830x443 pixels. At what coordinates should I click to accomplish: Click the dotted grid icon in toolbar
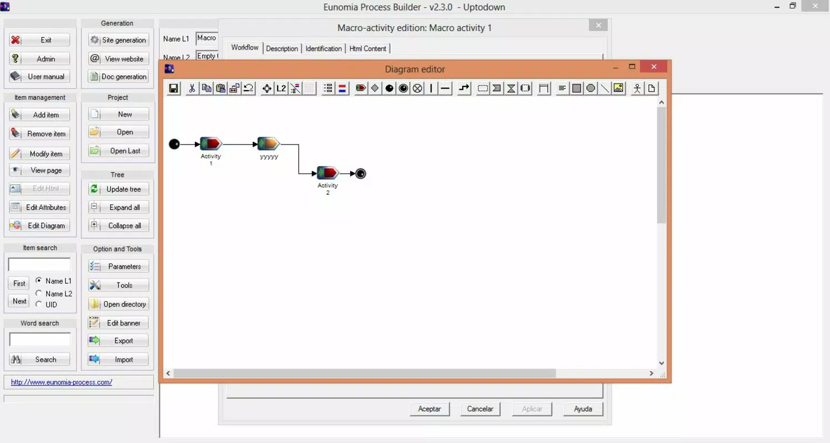tap(310, 88)
